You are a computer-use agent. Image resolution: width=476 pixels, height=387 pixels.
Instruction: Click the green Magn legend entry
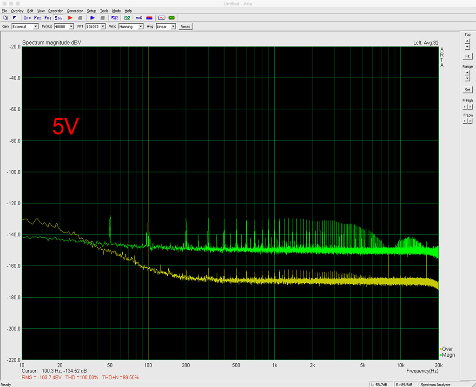(448, 355)
